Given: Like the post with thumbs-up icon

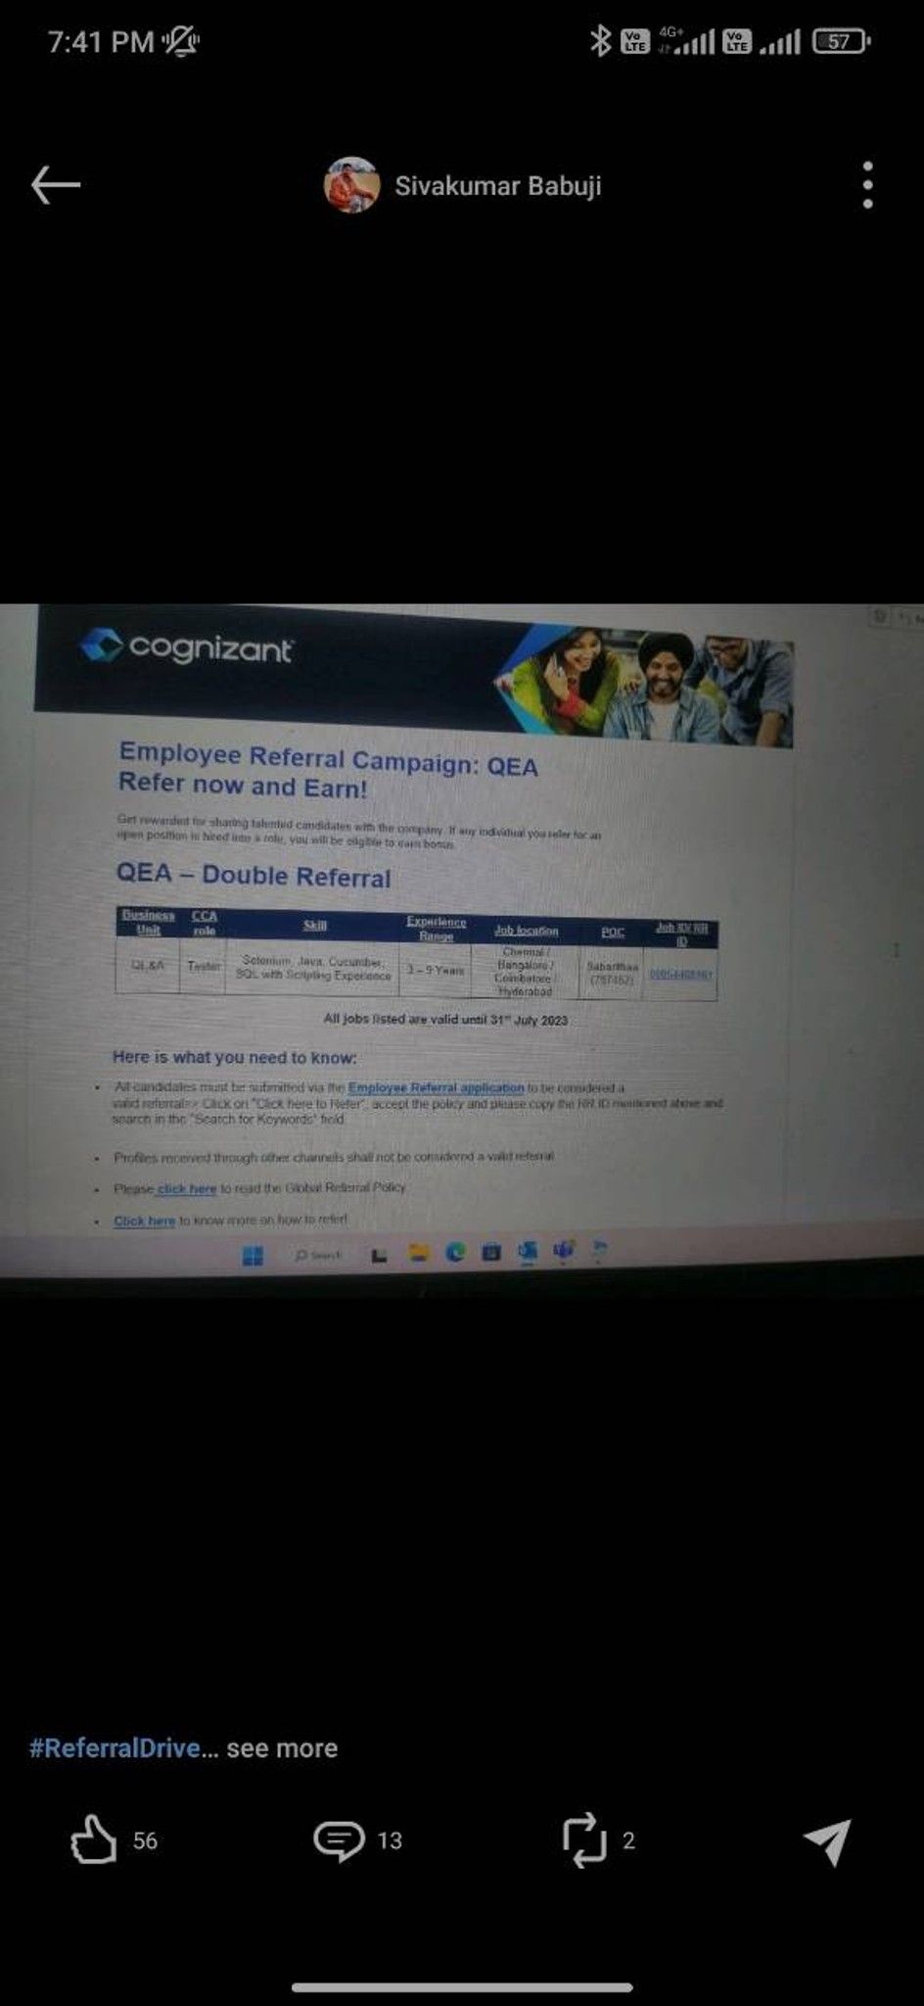Looking at the screenshot, I should (x=93, y=1839).
